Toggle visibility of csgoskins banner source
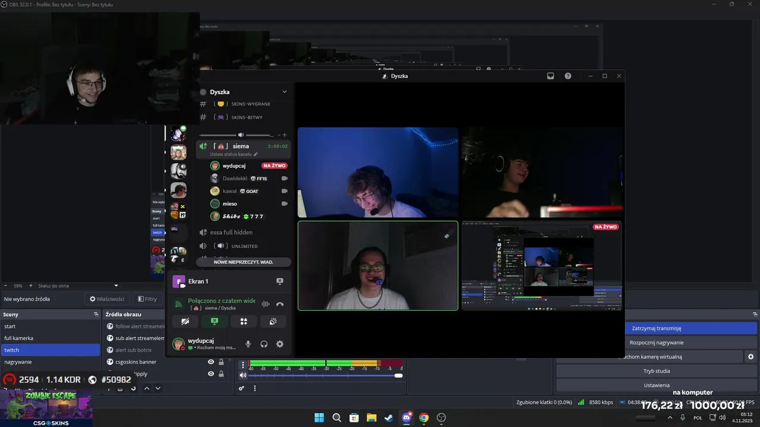This screenshot has width=760, height=427. pos(211,362)
